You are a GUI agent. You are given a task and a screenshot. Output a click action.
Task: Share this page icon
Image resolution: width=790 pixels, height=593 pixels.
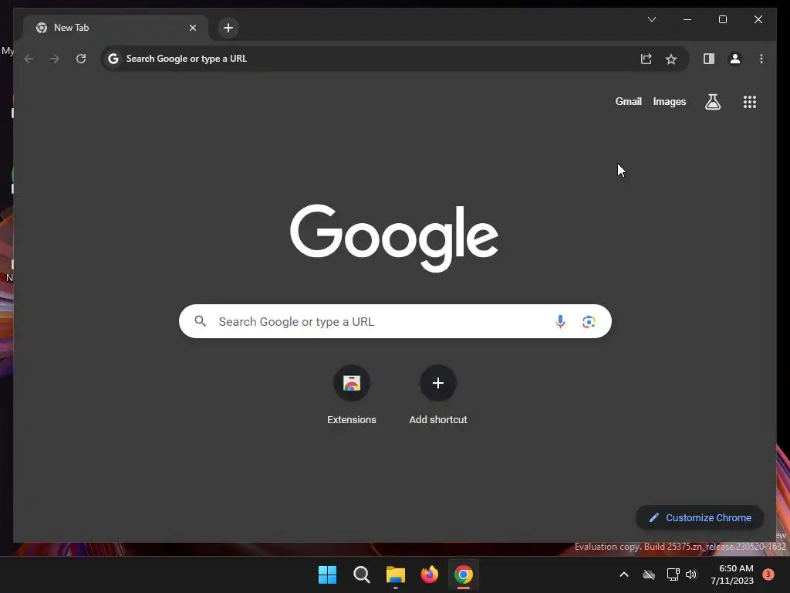[x=646, y=59]
